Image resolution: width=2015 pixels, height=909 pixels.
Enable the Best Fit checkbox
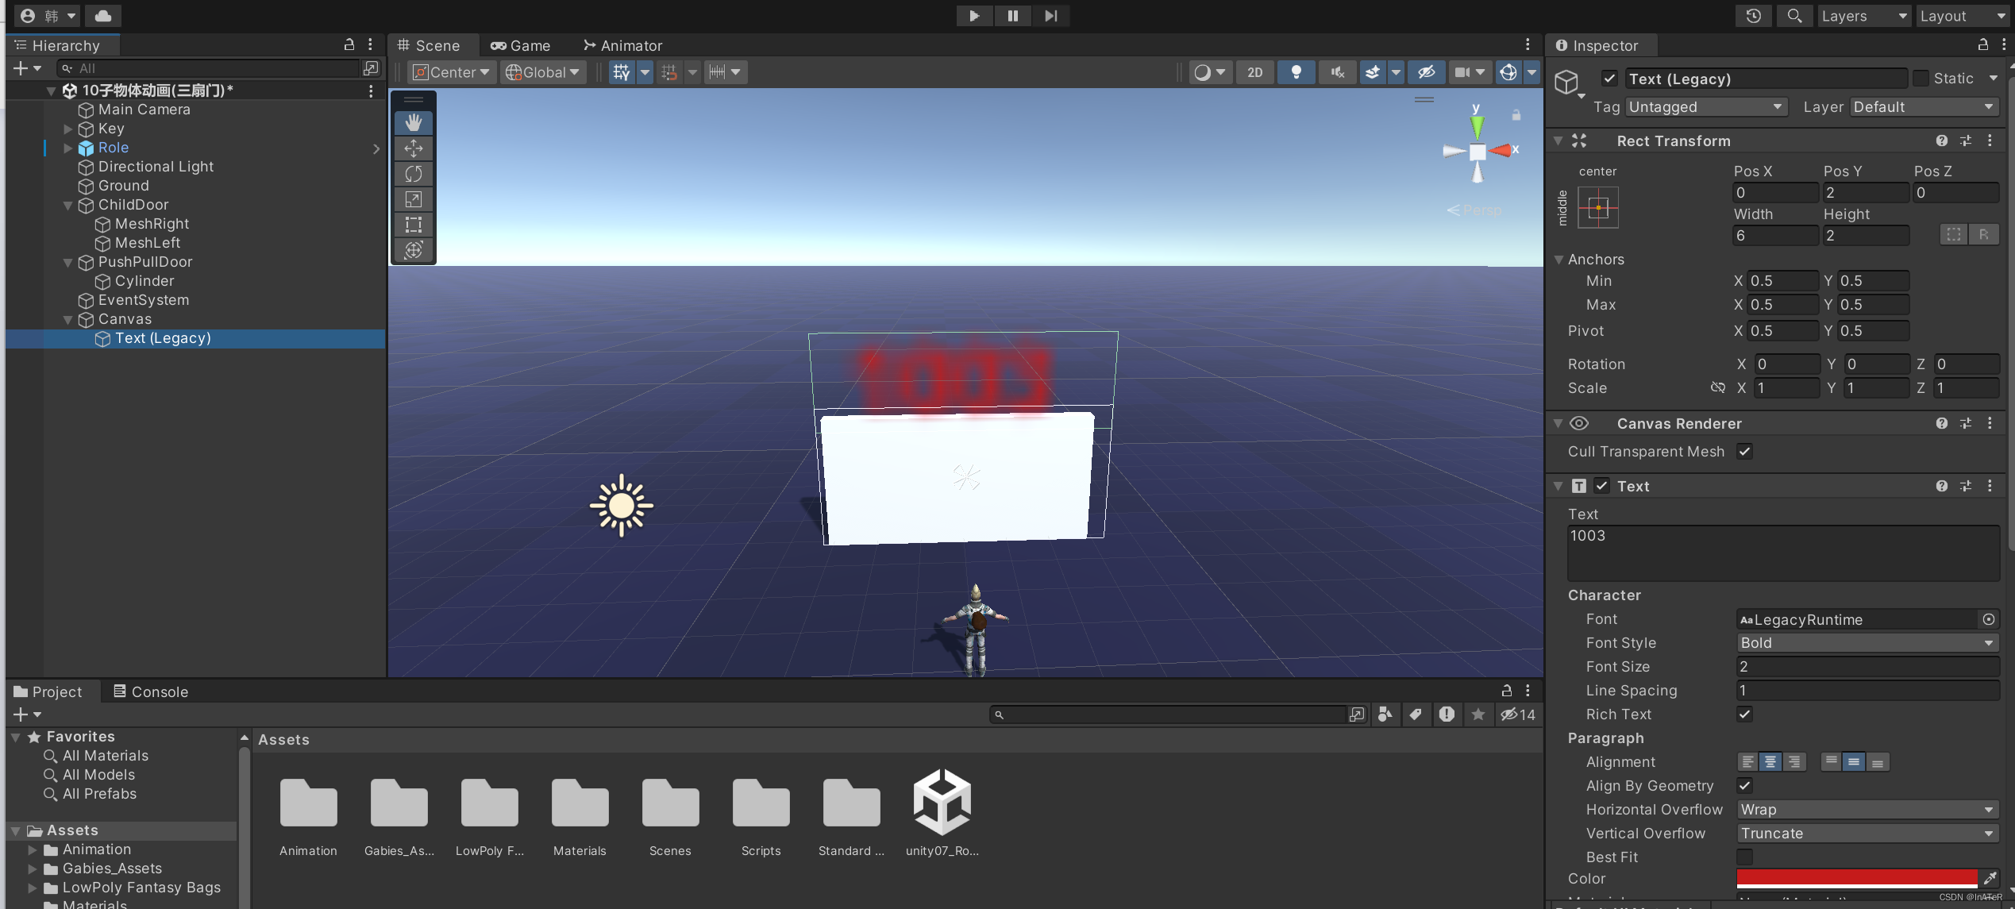(x=1744, y=857)
